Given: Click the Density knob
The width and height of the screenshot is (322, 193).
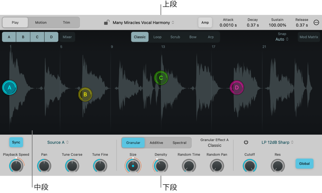Looking at the screenshot, I should point(161,166).
